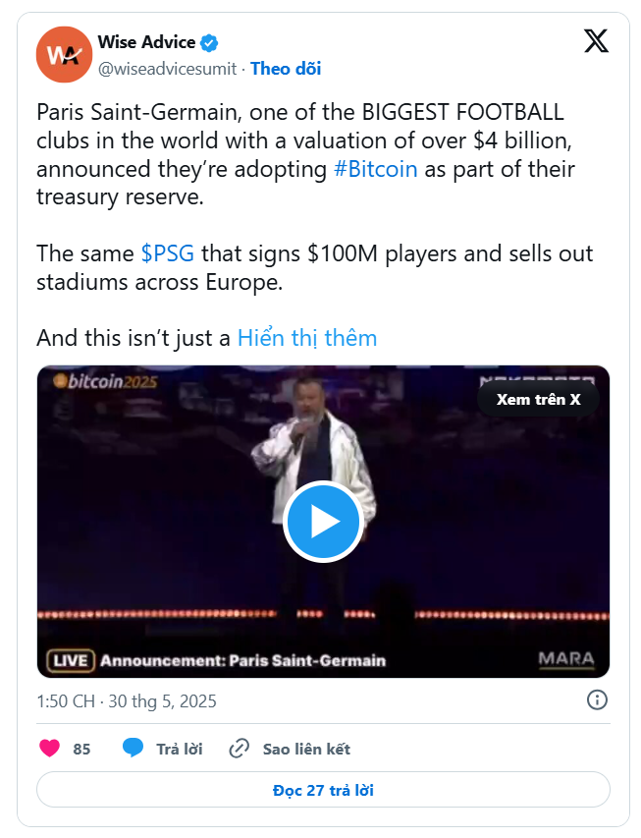This screenshot has height=838, width=641.
Task: Open the $PSG cashtag link
Action: (168, 253)
